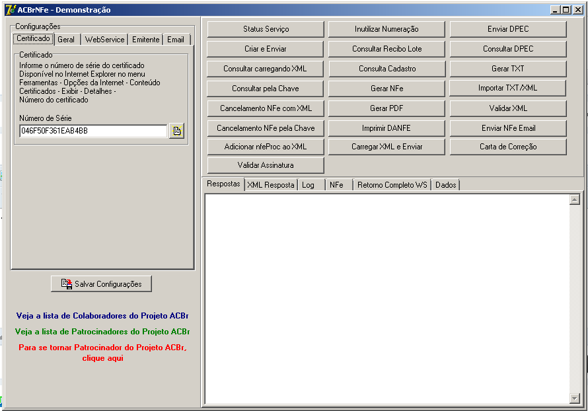Switch to the Geral tab
The width and height of the screenshot is (588, 411).
(x=66, y=40)
